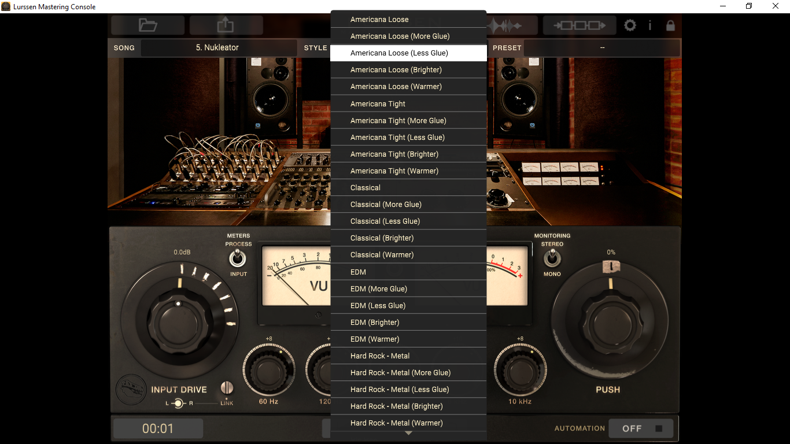Click the 60 Hz EQ knob
790x444 pixels.
click(x=268, y=371)
